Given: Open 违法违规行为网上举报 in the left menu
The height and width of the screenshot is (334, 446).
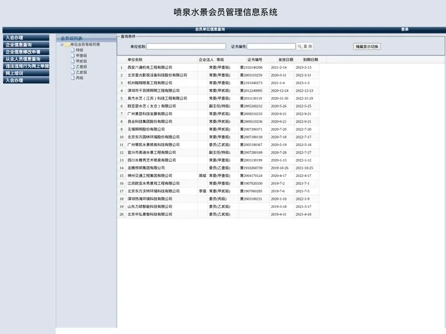Looking at the screenshot, I should 26,66.
